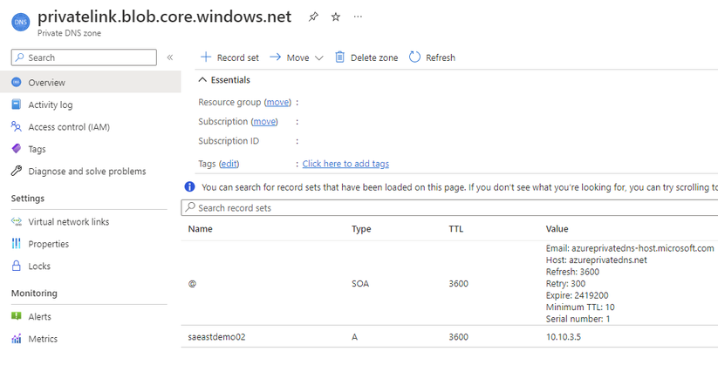Sort by the TTL column header

coord(456,228)
